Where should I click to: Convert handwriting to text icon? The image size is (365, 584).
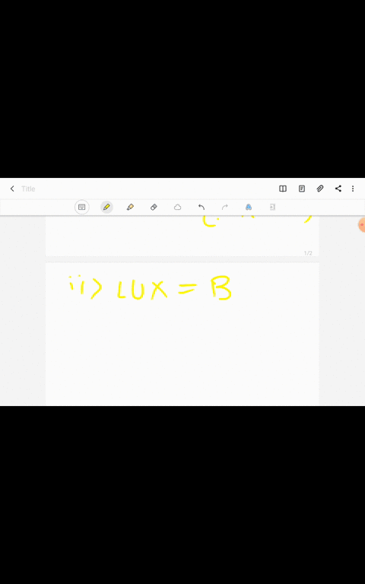tap(249, 207)
